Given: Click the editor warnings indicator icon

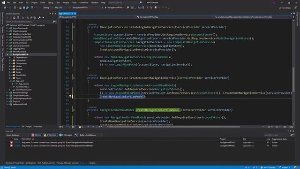Looking at the screenshot, I should [80, 127].
